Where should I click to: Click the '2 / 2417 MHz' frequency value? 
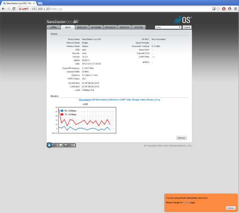[x=88, y=68]
